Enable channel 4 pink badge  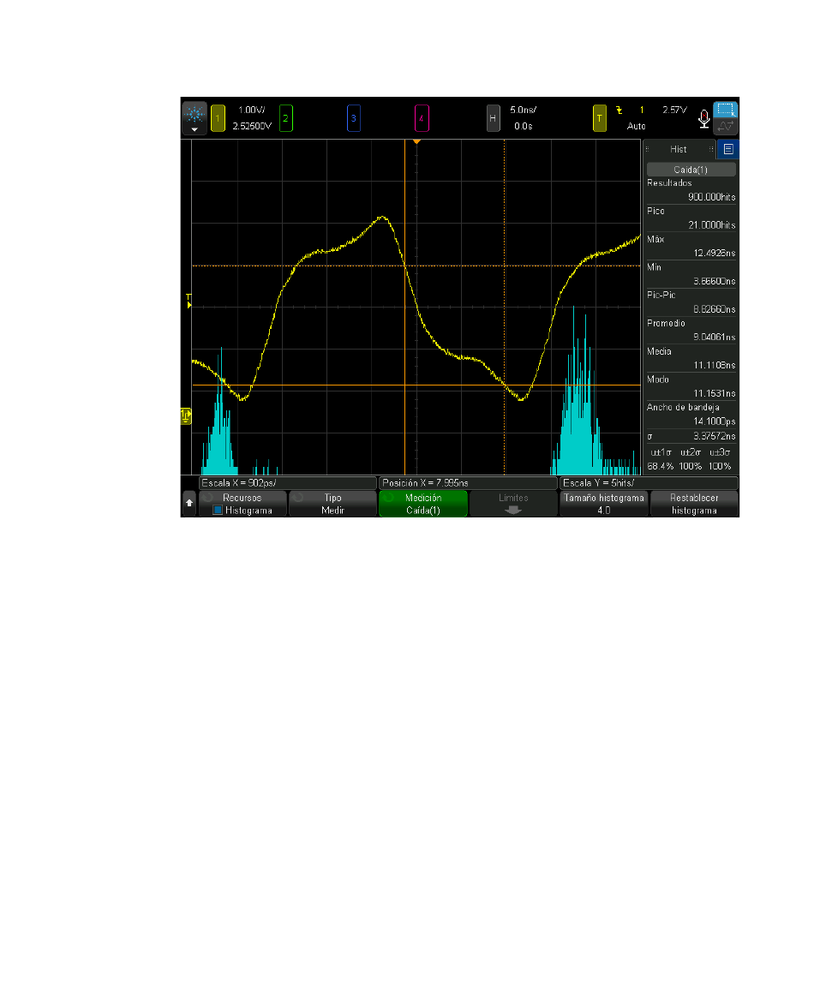click(x=422, y=118)
